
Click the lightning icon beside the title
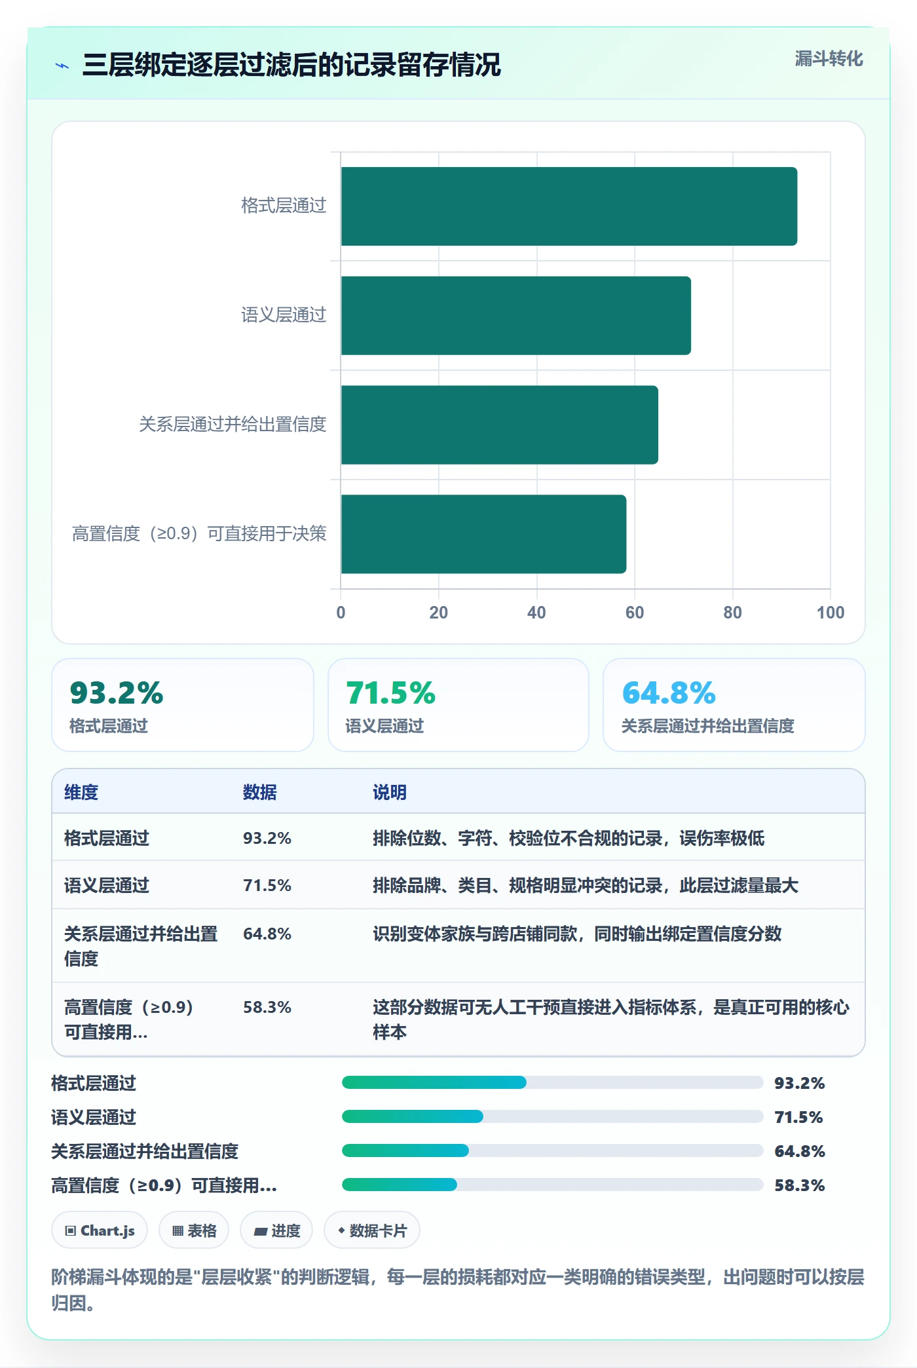pos(62,66)
